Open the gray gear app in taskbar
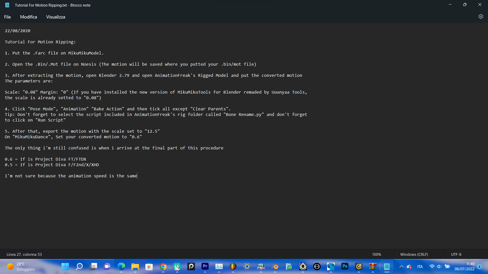The width and height of the screenshot is (488, 274). click(x=247, y=266)
